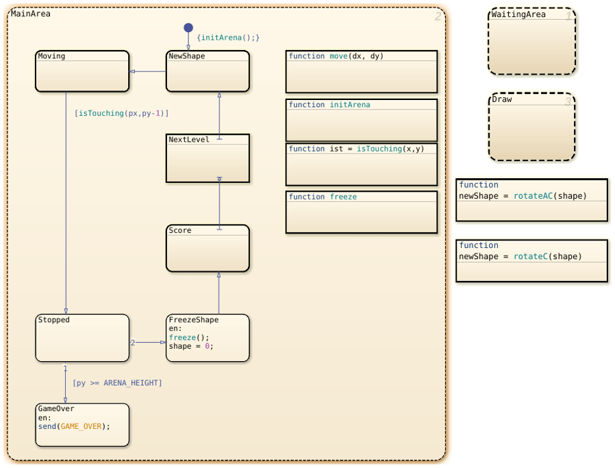Select the function initArena box
This screenshot has width=615, height=468.
coord(361,120)
